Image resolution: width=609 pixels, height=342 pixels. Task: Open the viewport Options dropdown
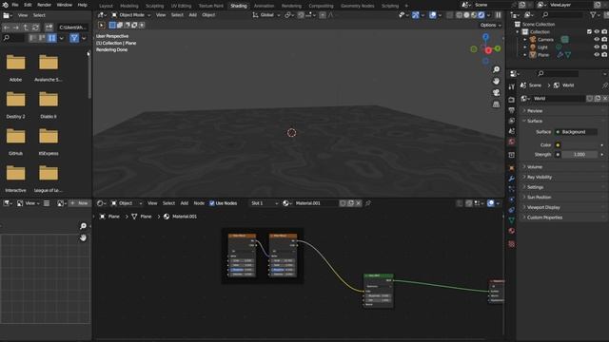tap(491, 26)
